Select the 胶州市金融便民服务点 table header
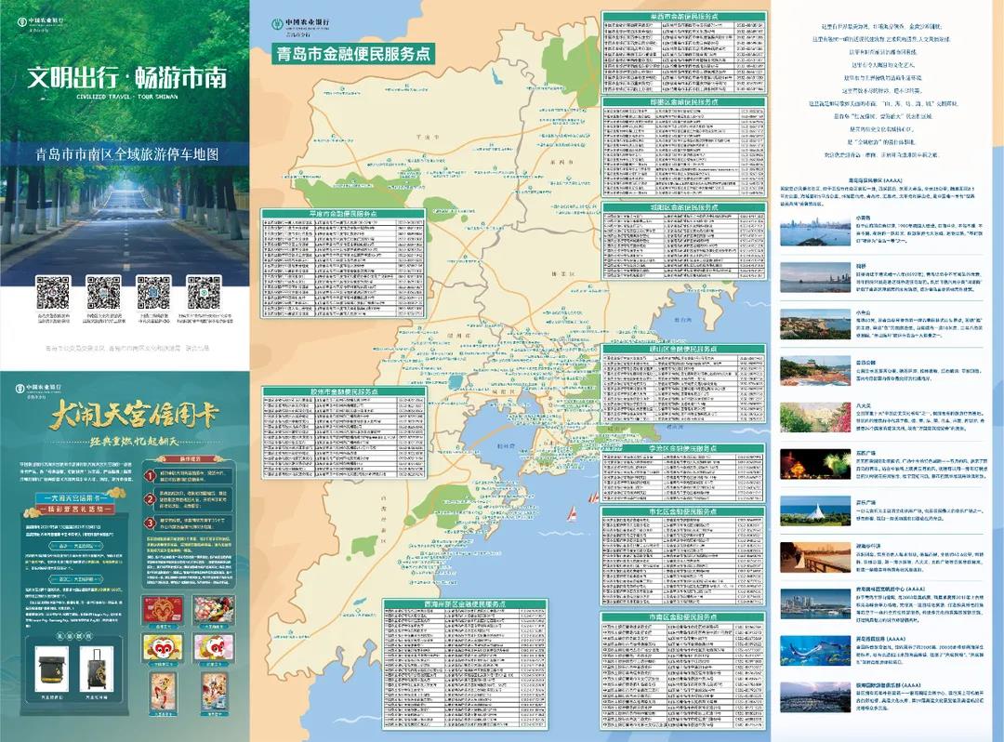This screenshot has height=742, width=1004. 345,391
